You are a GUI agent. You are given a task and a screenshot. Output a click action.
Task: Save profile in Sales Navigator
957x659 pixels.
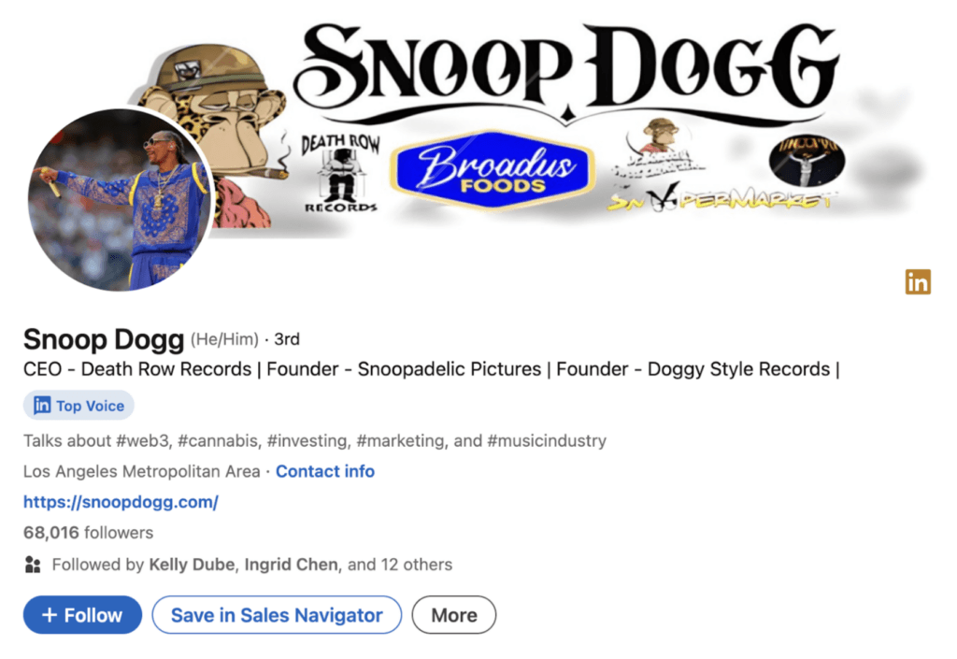277,615
